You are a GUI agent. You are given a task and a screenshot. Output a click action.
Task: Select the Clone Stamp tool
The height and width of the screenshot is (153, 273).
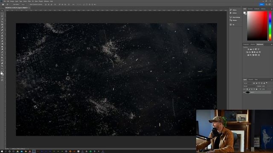(x=2, y=35)
